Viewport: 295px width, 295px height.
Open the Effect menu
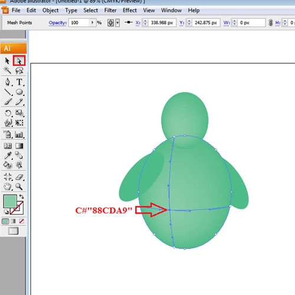[130, 10]
